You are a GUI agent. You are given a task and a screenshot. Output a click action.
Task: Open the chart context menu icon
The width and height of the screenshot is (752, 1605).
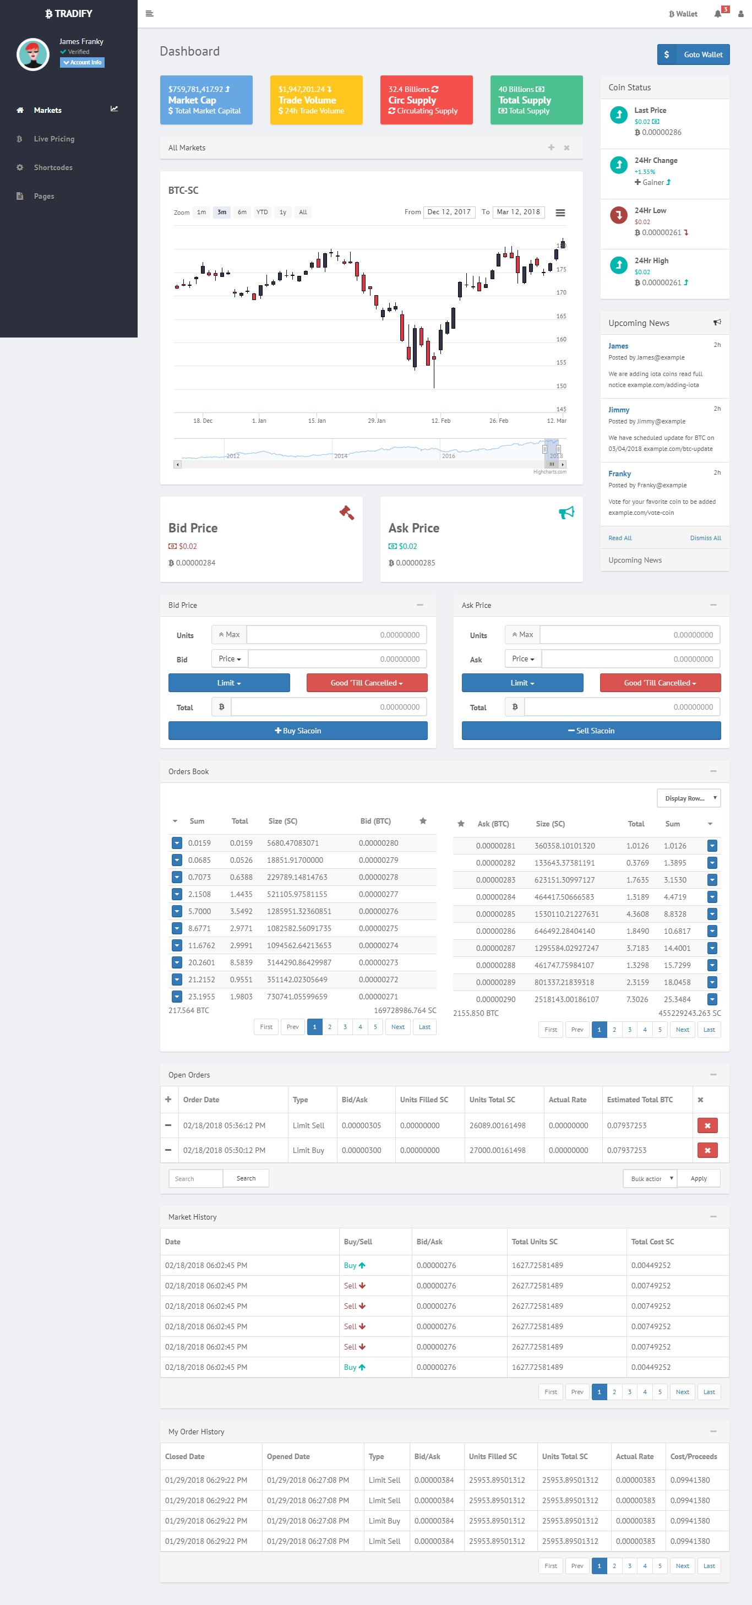[560, 213]
